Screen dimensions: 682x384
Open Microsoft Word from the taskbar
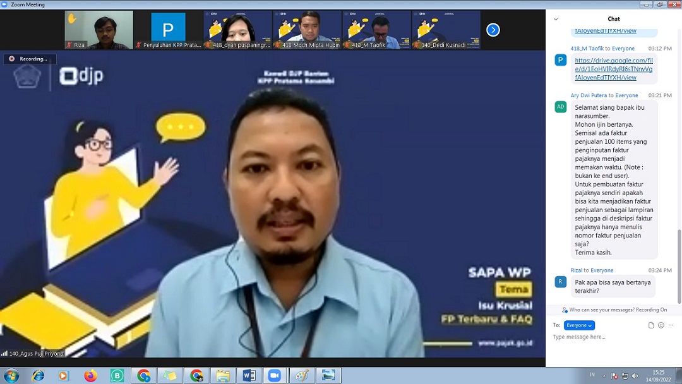point(249,376)
